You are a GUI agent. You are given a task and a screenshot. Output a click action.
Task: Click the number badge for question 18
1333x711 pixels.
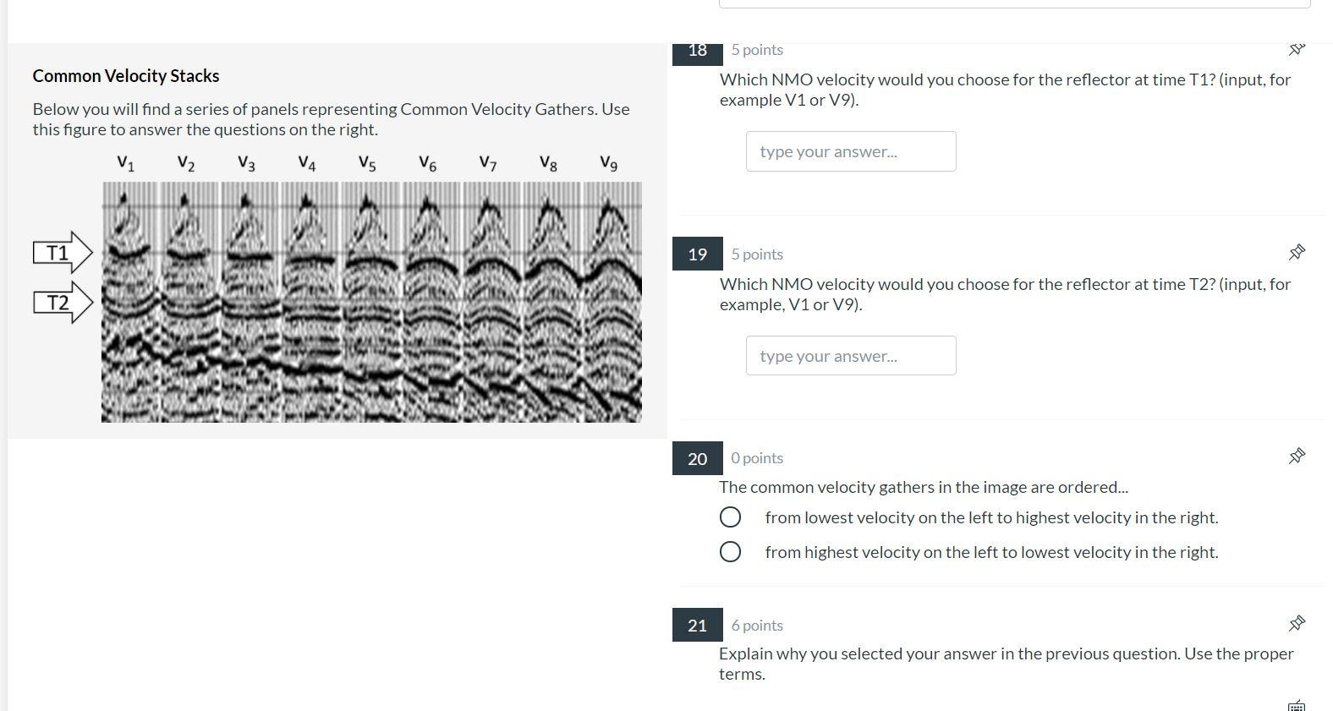pos(696,50)
